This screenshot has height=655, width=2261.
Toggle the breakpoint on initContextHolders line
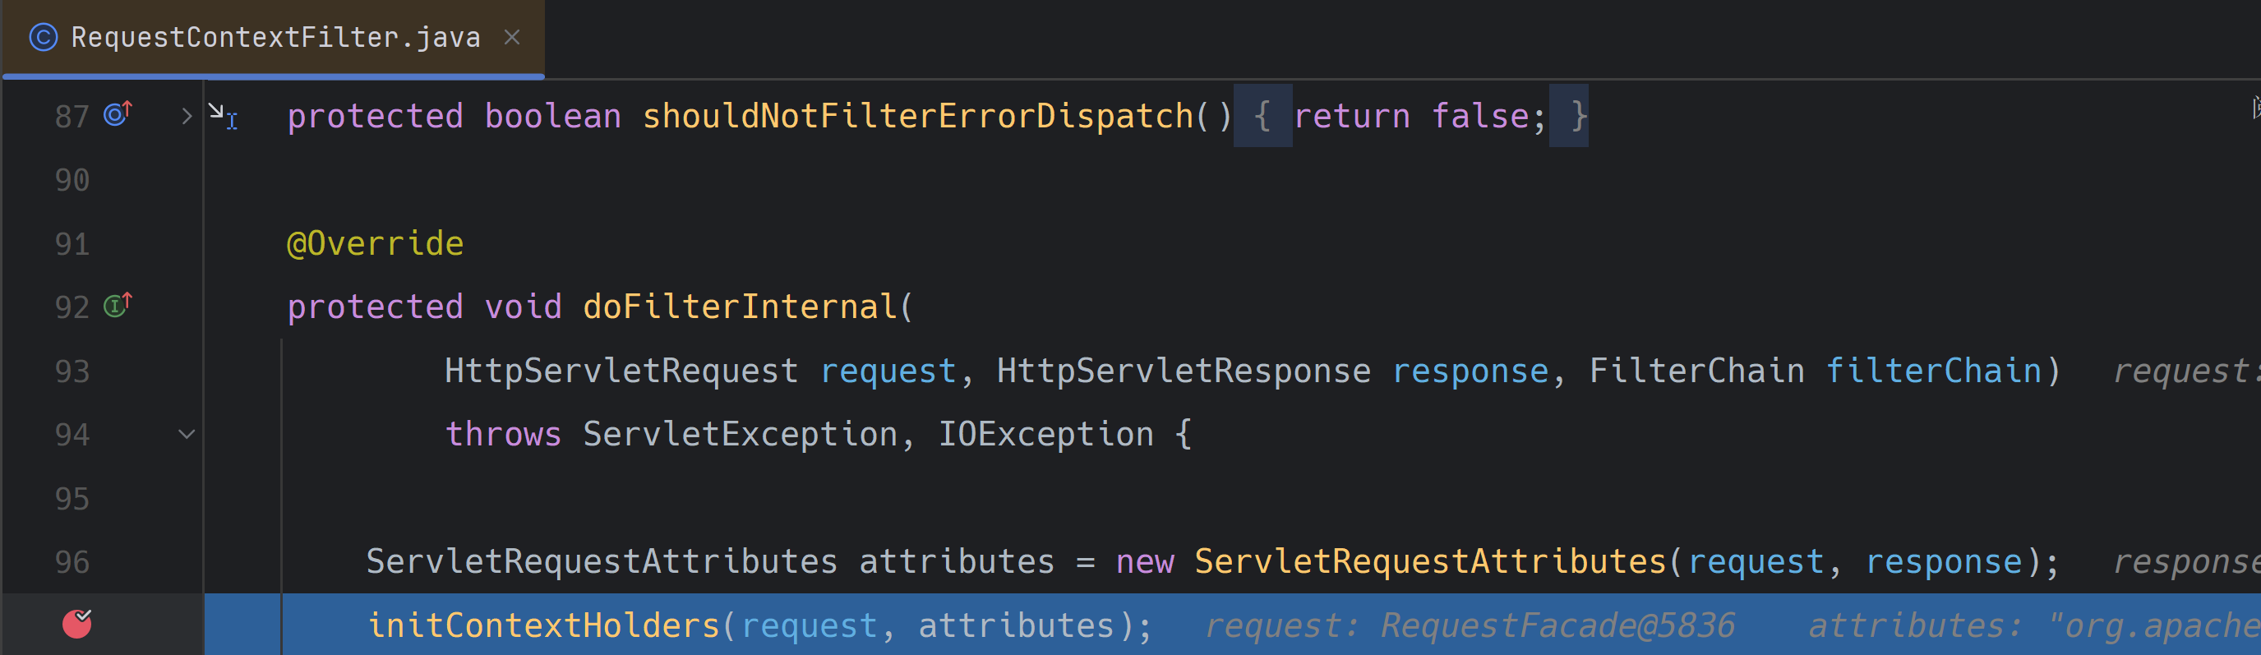(x=77, y=624)
